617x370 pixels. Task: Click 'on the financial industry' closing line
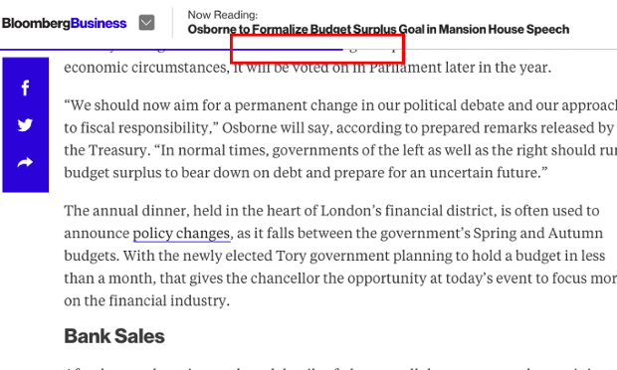click(x=146, y=300)
